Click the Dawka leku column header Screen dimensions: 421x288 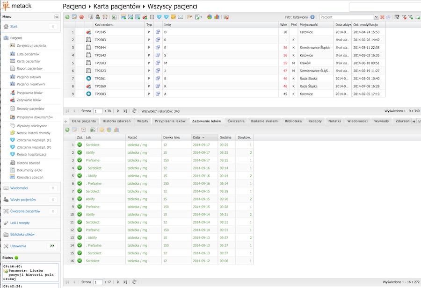(176, 137)
